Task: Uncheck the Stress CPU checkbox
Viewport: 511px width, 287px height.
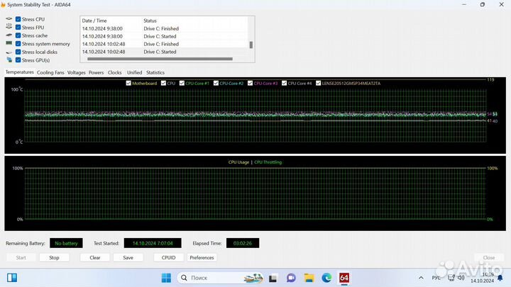Action: click(x=18, y=19)
